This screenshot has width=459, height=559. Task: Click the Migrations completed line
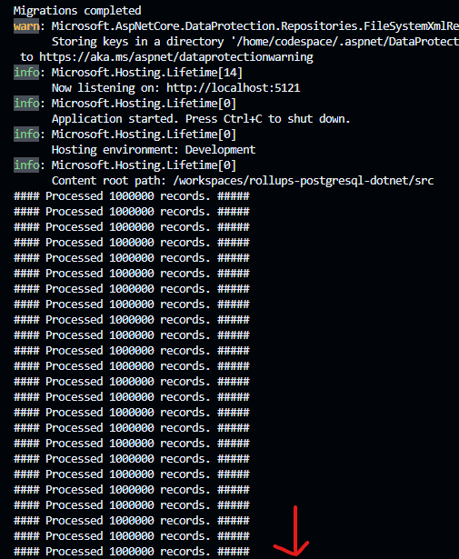[77, 10]
